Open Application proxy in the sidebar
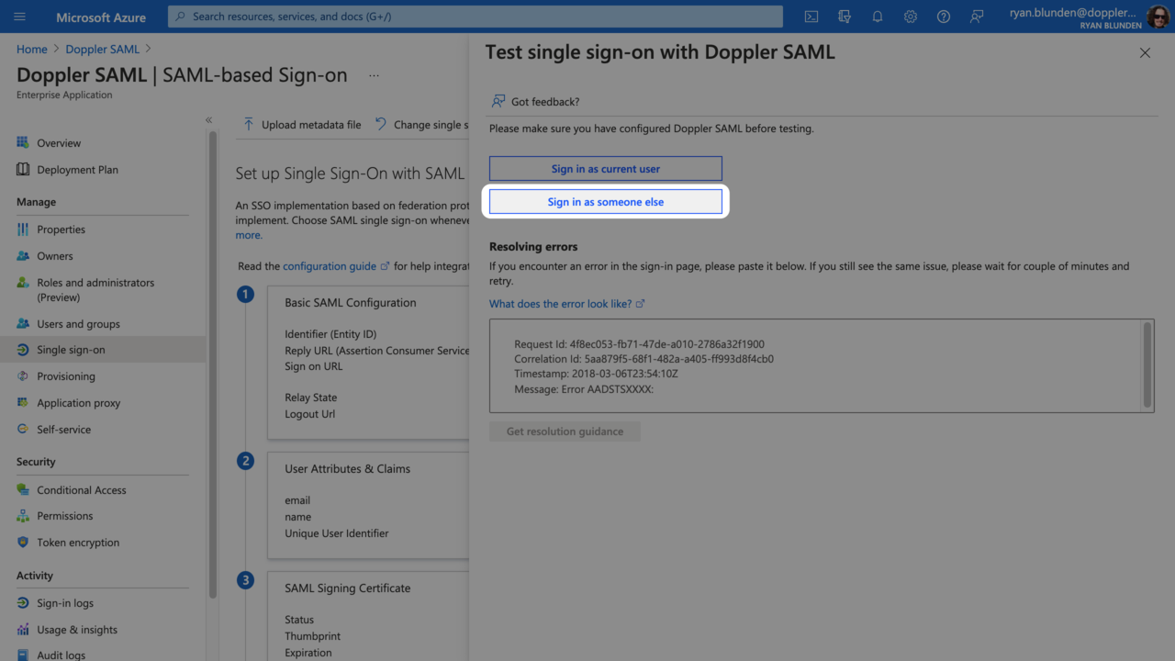 click(79, 403)
